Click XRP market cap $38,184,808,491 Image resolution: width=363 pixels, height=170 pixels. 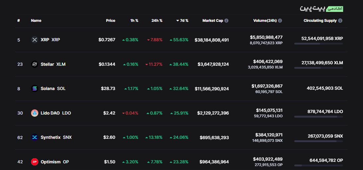click(212, 40)
